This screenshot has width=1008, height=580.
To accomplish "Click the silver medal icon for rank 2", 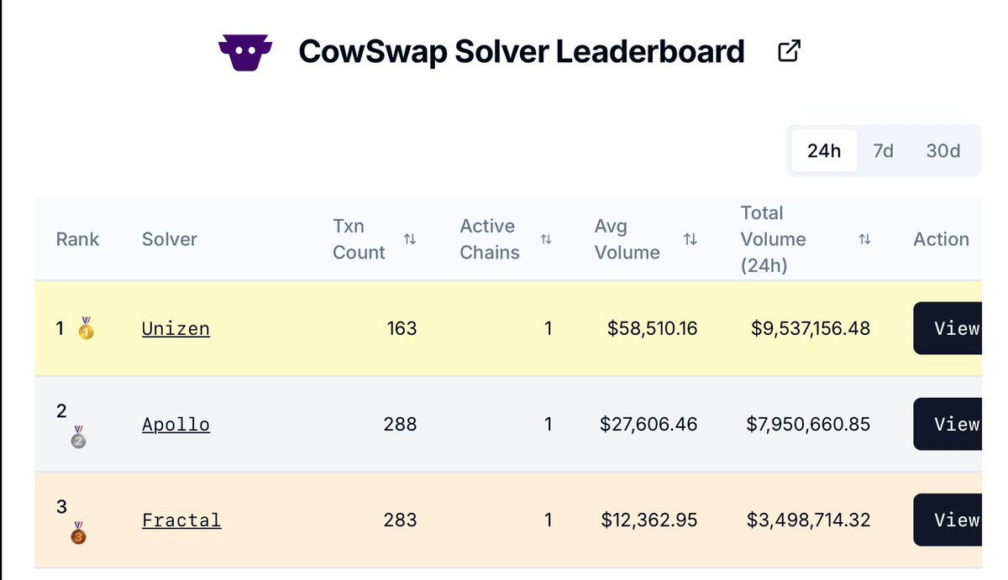I will point(78,436).
